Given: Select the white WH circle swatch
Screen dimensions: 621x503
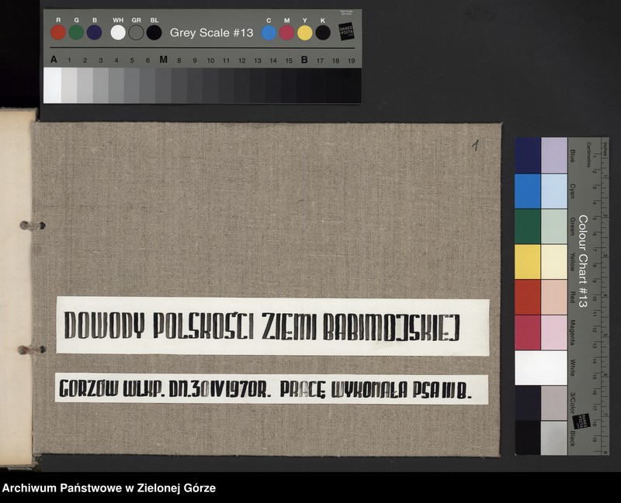Looking at the screenshot, I should (x=118, y=33).
